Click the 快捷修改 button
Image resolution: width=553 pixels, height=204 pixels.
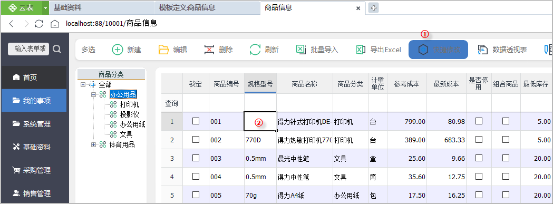(x=439, y=50)
